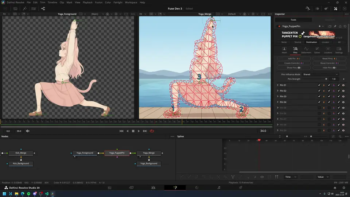
Task: Click the Create Controls button
Action: click(x=294, y=63)
